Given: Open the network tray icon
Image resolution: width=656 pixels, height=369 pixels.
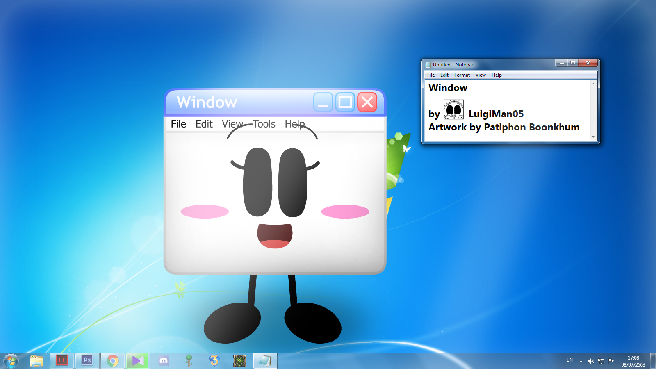Looking at the screenshot, I should pyautogui.click(x=601, y=361).
